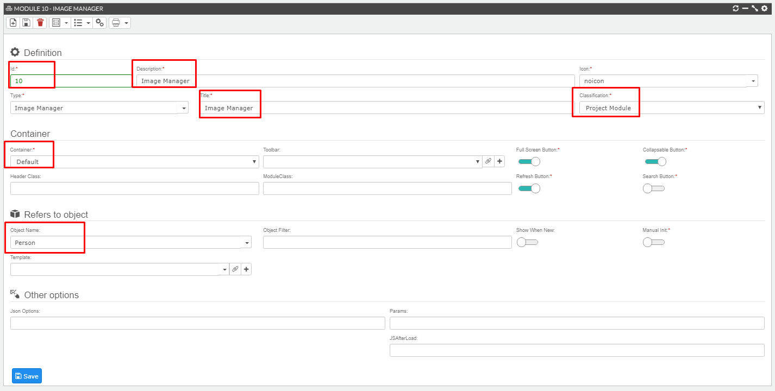Click the link icon beside Toolbar field

point(488,161)
